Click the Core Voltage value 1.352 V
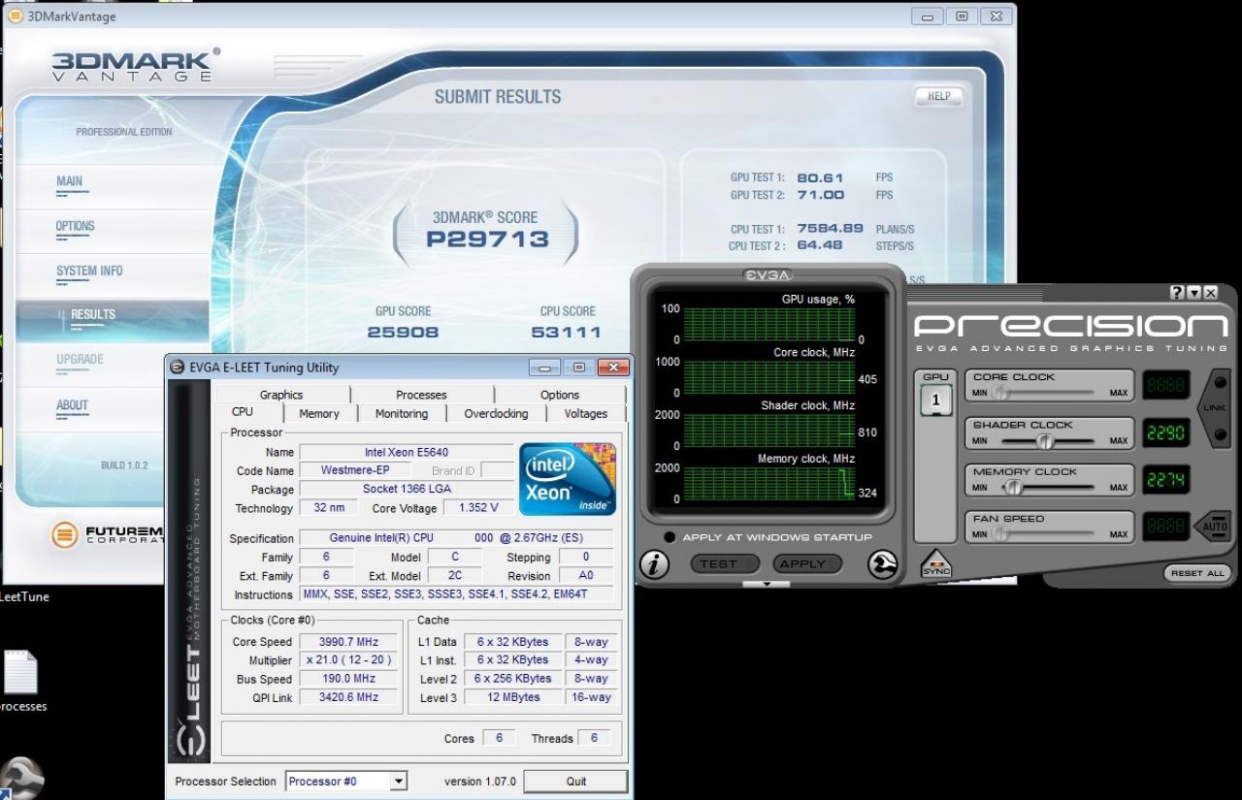 [478, 508]
